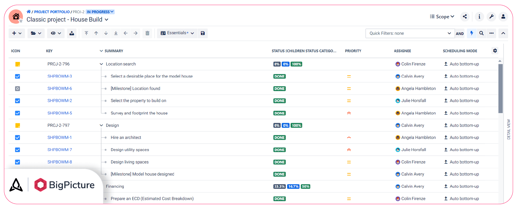Click the STATUS column header

pos(304,51)
